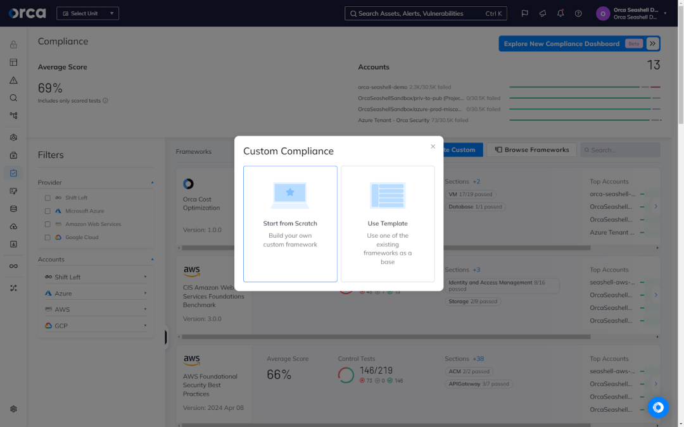The image size is (684, 427).
Task: Click the +3 sections link for CIS Amazon benchmark
Action: pyautogui.click(x=476, y=269)
